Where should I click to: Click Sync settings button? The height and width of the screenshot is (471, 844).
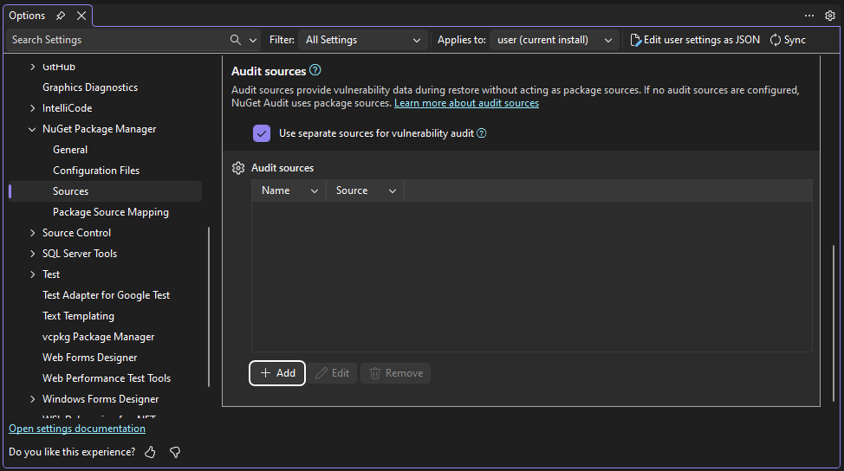pyautogui.click(x=788, y=40)
